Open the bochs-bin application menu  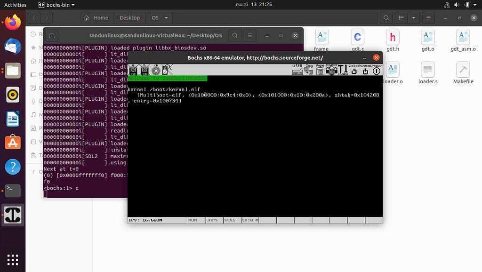pos(56,5)
